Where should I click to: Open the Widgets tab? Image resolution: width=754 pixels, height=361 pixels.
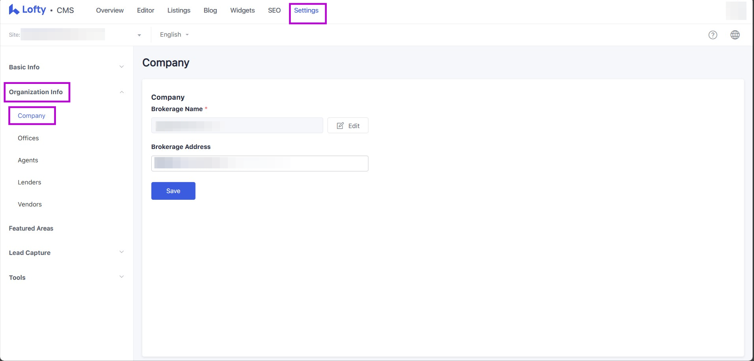[x=242, y=11]
